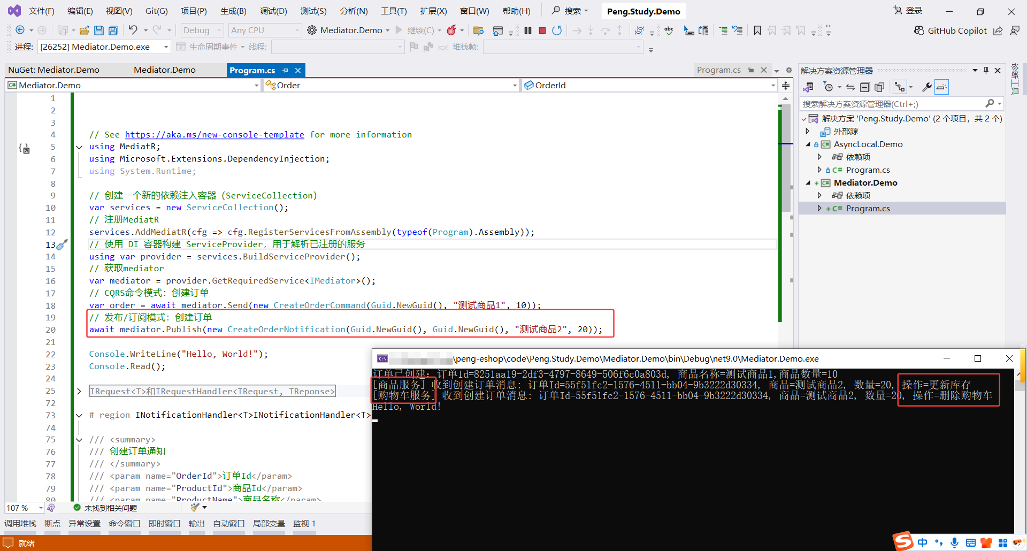The image size is (1027, 551).
Task: Navigate backward with the back arrow
Action: coord(20,30)
